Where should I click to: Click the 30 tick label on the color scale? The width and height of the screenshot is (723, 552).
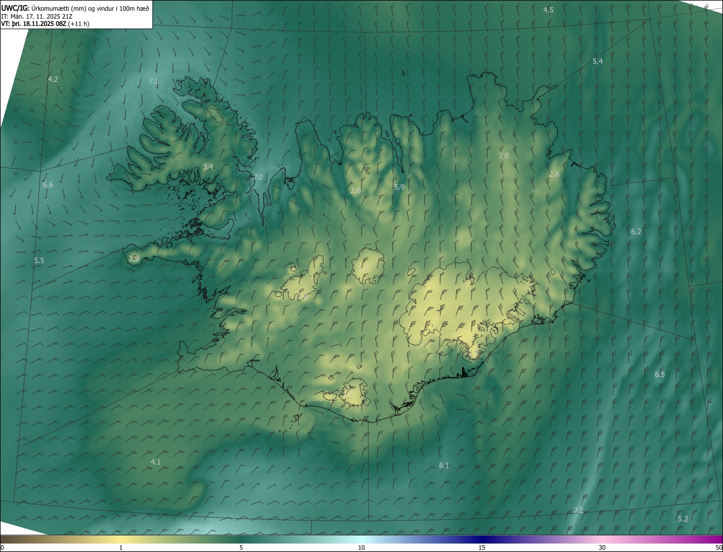(602, 548)
